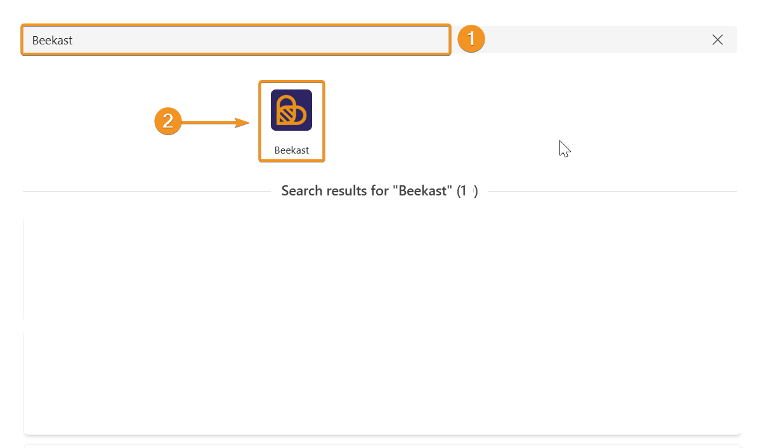This screenshot has height=448, width=758.
Task: Focus the search field containing Beekast
Action: (x=236, y=40)
